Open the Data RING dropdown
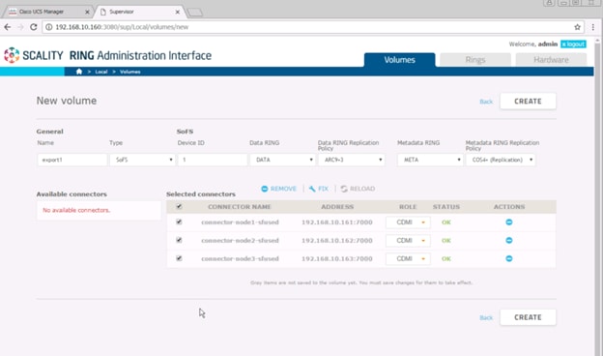603x356 pixels. 282,160
